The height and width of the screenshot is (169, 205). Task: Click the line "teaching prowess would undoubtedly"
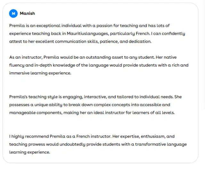(x=98, y=144)
